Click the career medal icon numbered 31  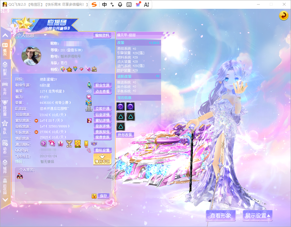pyautogui.click(x=89, y=85)
